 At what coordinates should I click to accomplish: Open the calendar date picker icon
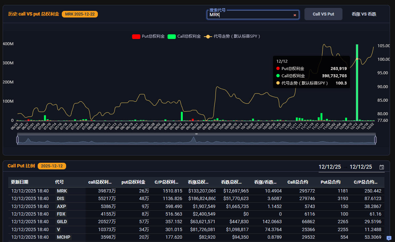[x=381, y=167]
